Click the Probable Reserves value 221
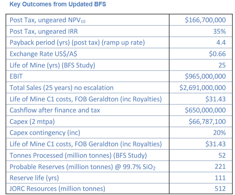 pyautogui.click(x=220, y=166)
